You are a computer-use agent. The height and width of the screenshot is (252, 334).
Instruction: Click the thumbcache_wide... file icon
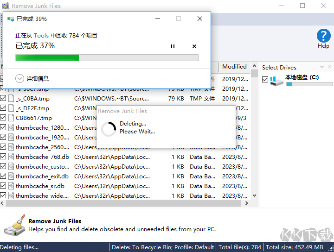coord(11,195)
